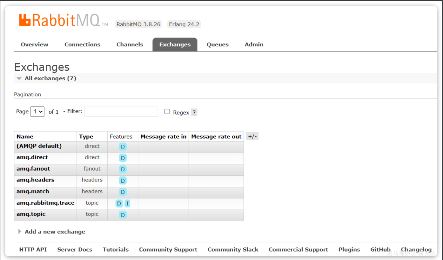Switch to the Overview tab
Viewport: 443px width, 260px height.
point(34,45)
